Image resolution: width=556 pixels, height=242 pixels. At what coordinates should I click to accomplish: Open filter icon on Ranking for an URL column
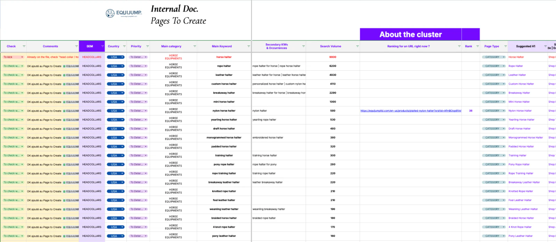459,46
